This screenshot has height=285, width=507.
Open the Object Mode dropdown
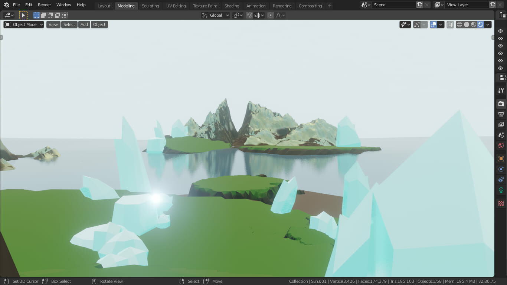23,24
